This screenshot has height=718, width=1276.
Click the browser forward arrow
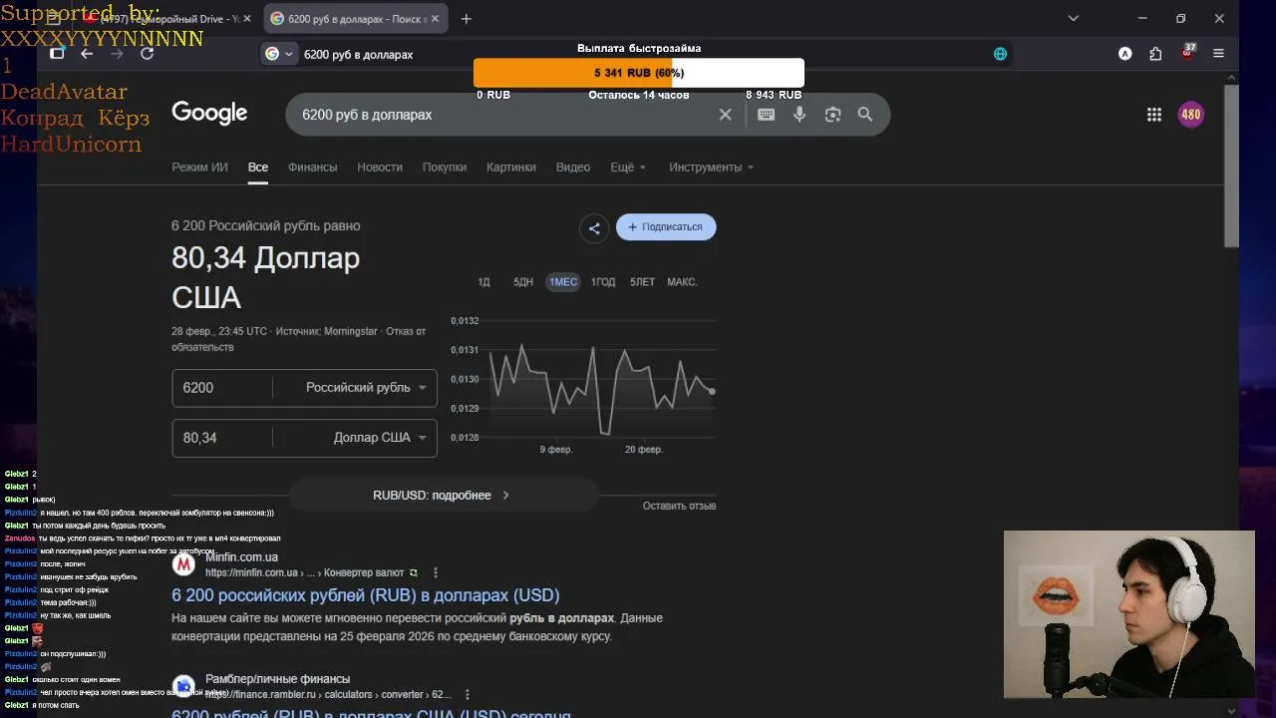tap(117, 54)
